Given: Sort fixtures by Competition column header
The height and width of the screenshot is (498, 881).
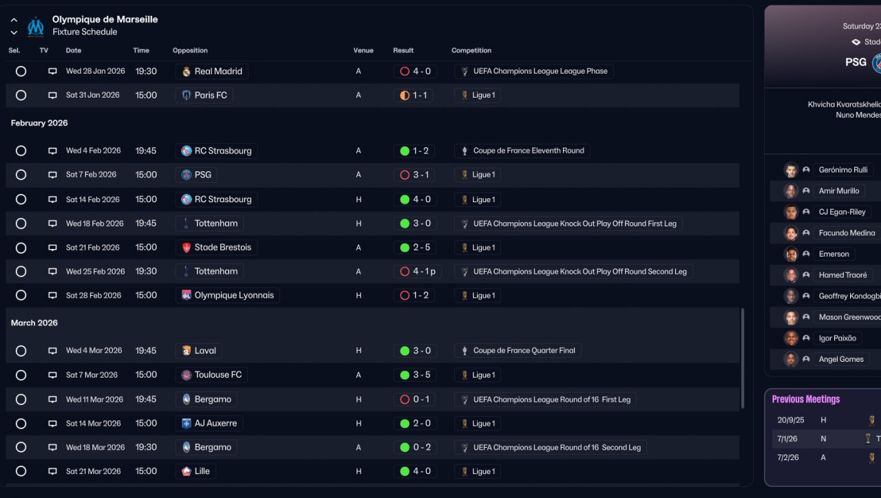Looking at the screenshot, I should pos(471,51).
